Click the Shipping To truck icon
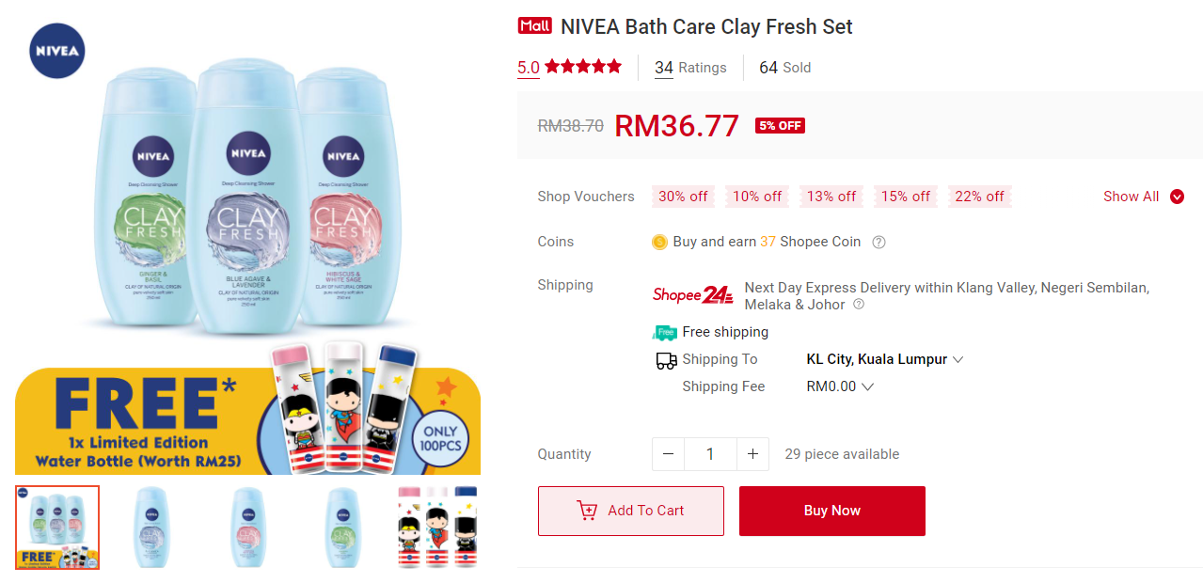The image size is (1203, 583). coord(666,360)
